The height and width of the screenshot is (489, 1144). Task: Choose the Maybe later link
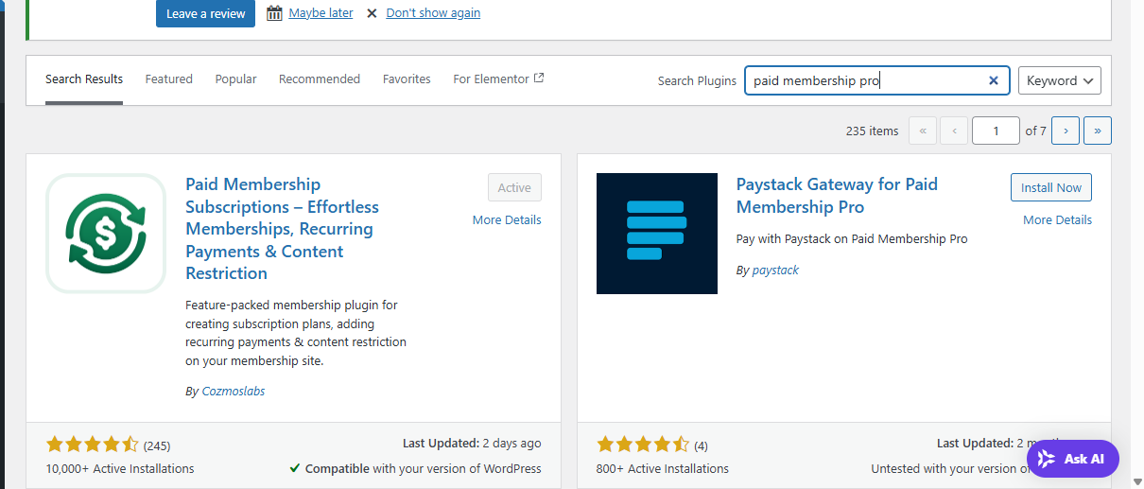(321, 13)
